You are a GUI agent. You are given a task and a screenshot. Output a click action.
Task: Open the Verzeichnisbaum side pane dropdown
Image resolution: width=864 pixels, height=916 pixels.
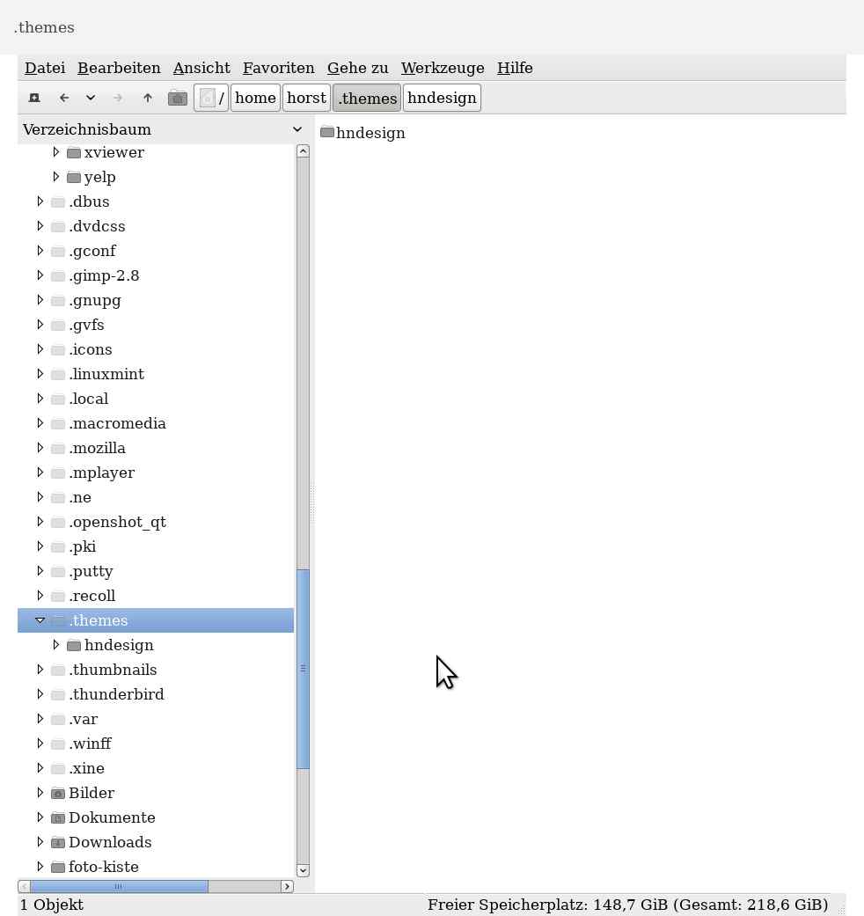tap(297, 129)
